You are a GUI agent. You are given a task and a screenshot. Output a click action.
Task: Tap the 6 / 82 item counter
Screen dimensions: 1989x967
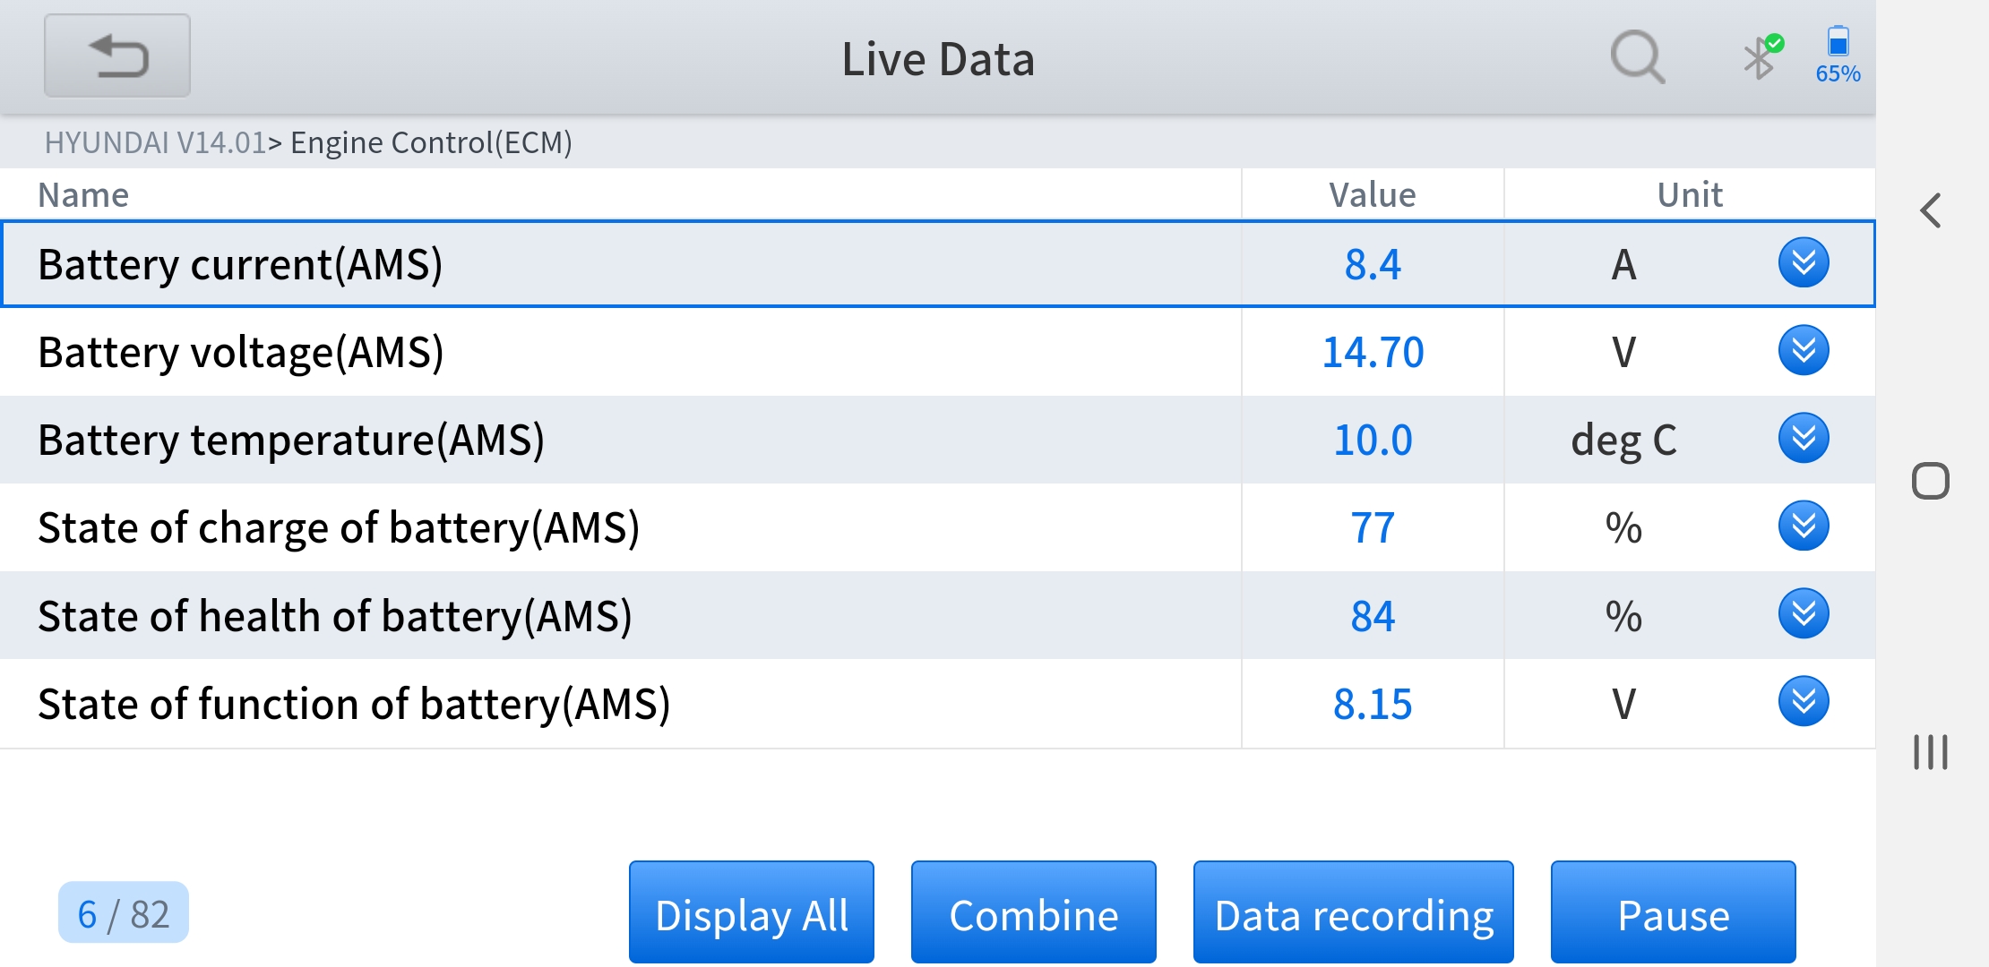(124, 913)
